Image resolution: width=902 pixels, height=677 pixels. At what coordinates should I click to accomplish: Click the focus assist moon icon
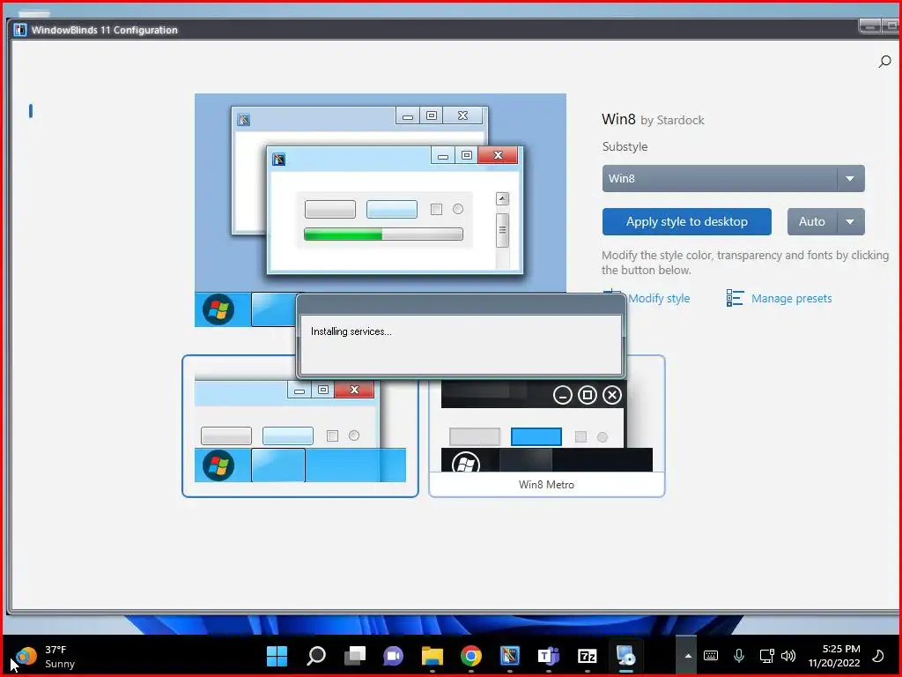[x=878, y=656]
